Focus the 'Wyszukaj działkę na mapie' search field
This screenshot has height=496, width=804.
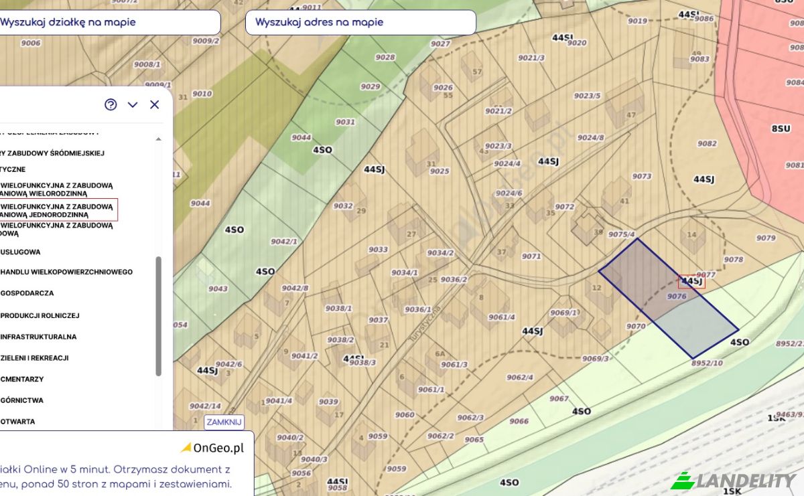click(x=109, y=22)
